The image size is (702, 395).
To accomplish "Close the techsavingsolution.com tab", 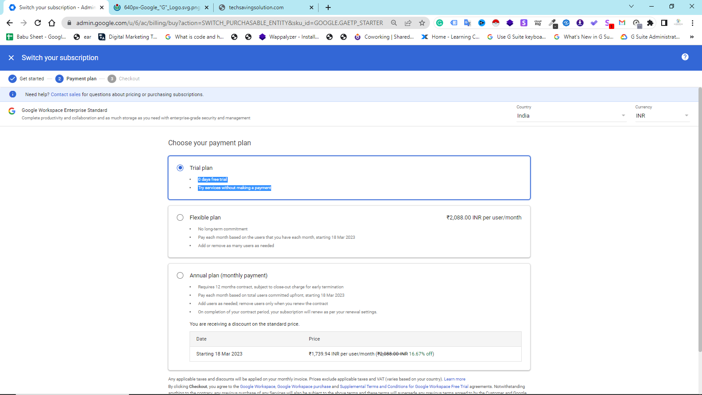I will [312, 7].
